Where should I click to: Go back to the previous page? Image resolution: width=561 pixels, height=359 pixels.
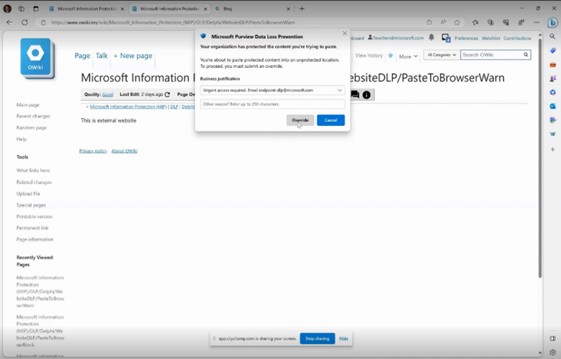click(x=10, y=22)
